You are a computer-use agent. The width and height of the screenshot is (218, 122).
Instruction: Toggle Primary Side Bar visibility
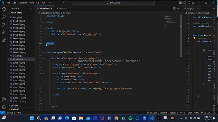click(181, 3)
